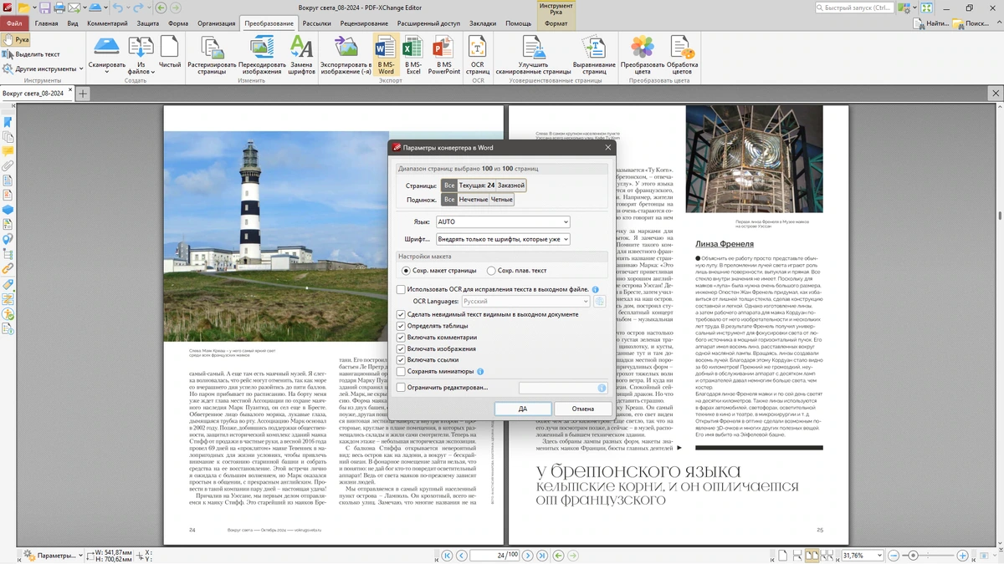Select the Hand (Рука) tool
1004x564 pixels.
(15, 39)
